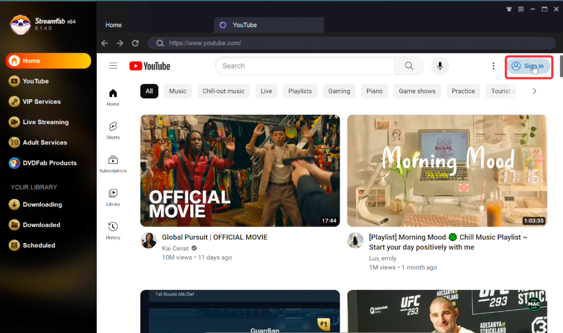Open Library in mini guide
The height and width of the screenshot is (333, 563).
113,198
